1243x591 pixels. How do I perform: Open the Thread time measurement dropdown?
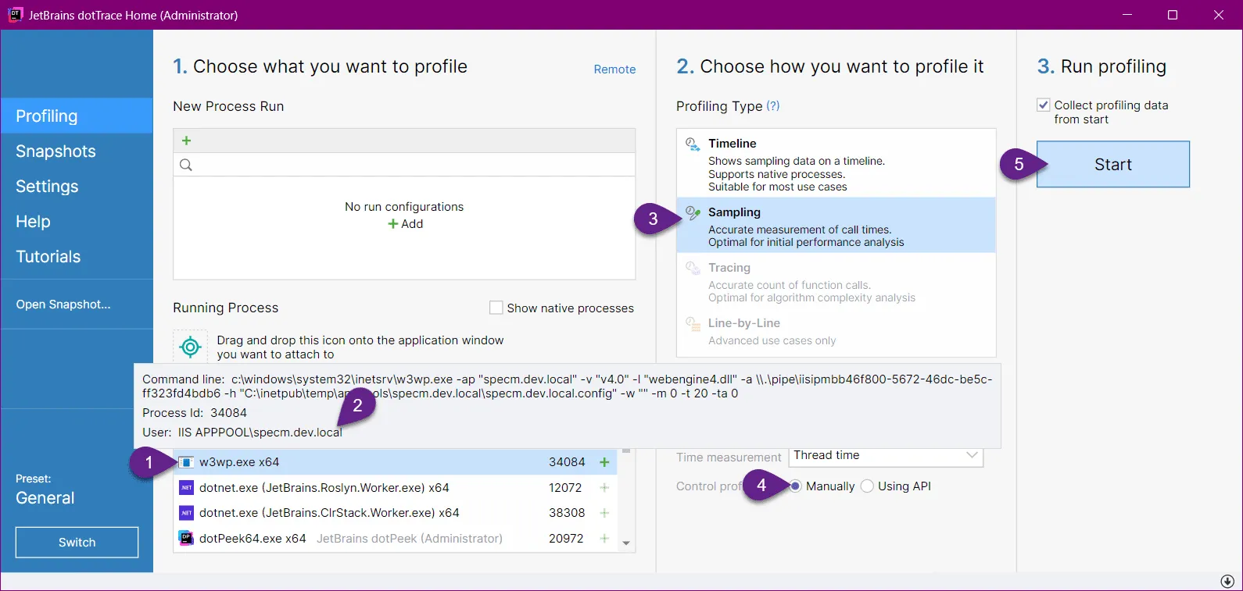886,456
